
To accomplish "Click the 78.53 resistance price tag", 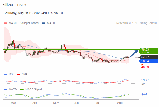I will pos(148,49).
